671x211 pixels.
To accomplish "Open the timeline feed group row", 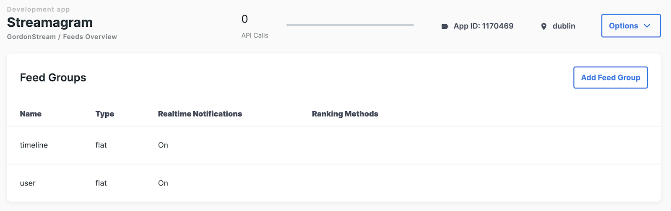I will tap(34, 145).
